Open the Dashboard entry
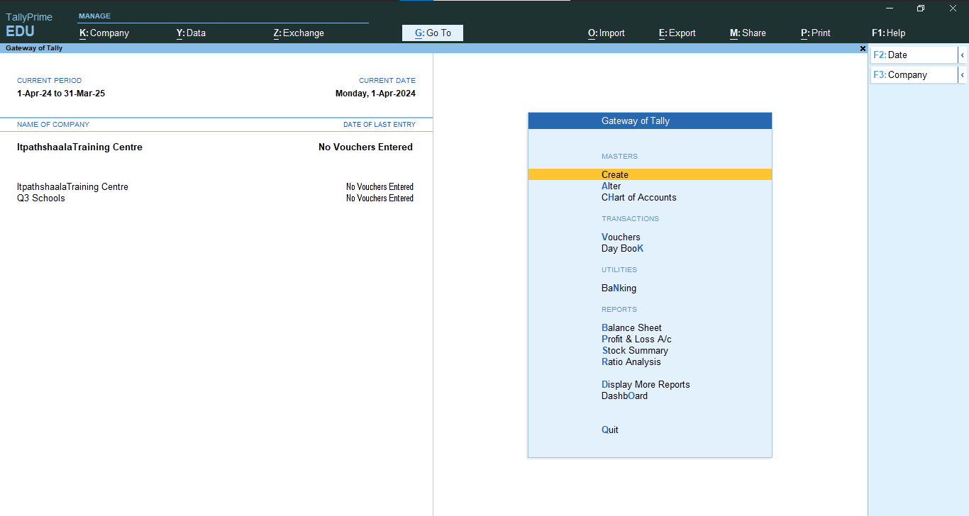Viewport: 969px width, 516px height. tap(624, 396)
